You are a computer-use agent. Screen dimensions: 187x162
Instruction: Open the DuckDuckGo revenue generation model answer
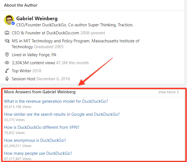tap(56, 101)
